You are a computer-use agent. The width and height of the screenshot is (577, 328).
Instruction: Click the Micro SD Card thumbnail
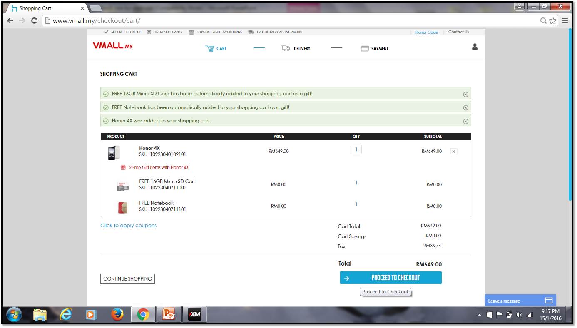[123, 186]
